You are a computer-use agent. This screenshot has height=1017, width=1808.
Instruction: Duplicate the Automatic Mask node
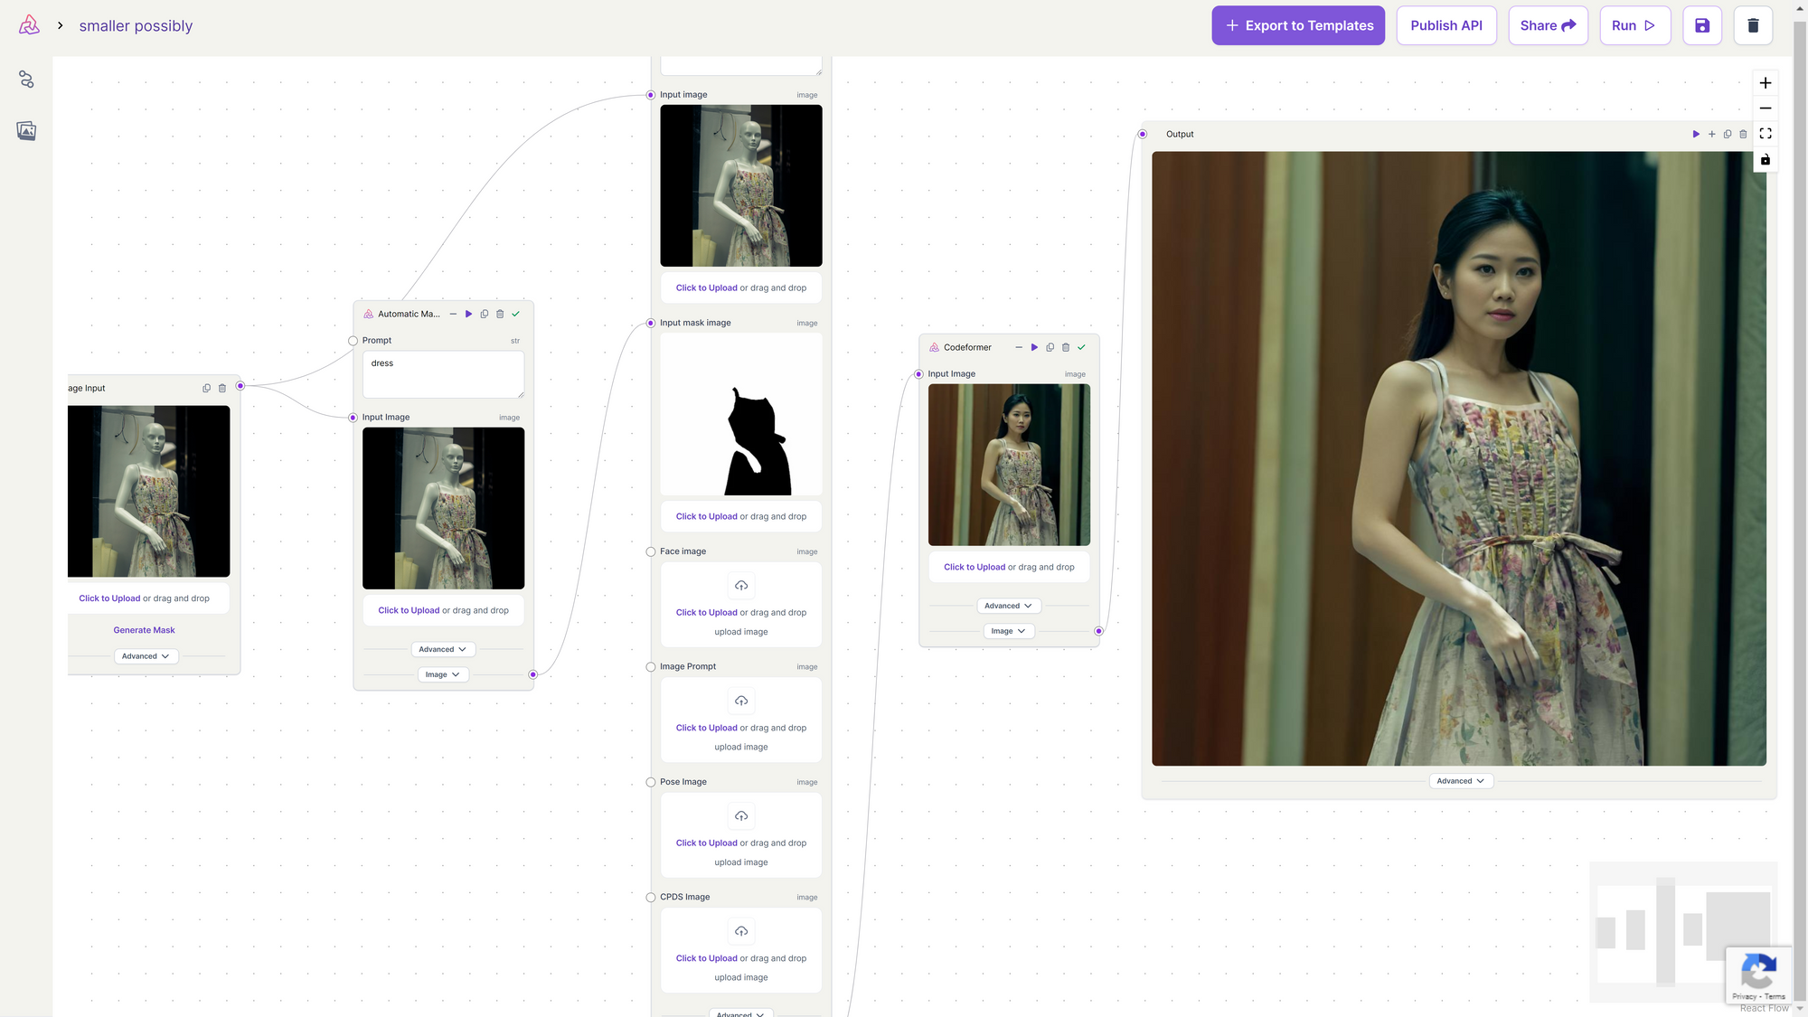[x=485, y=314]
